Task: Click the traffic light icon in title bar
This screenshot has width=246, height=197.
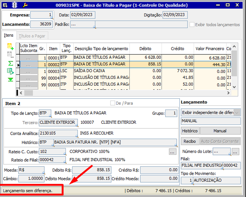Action: coord(15,5)
